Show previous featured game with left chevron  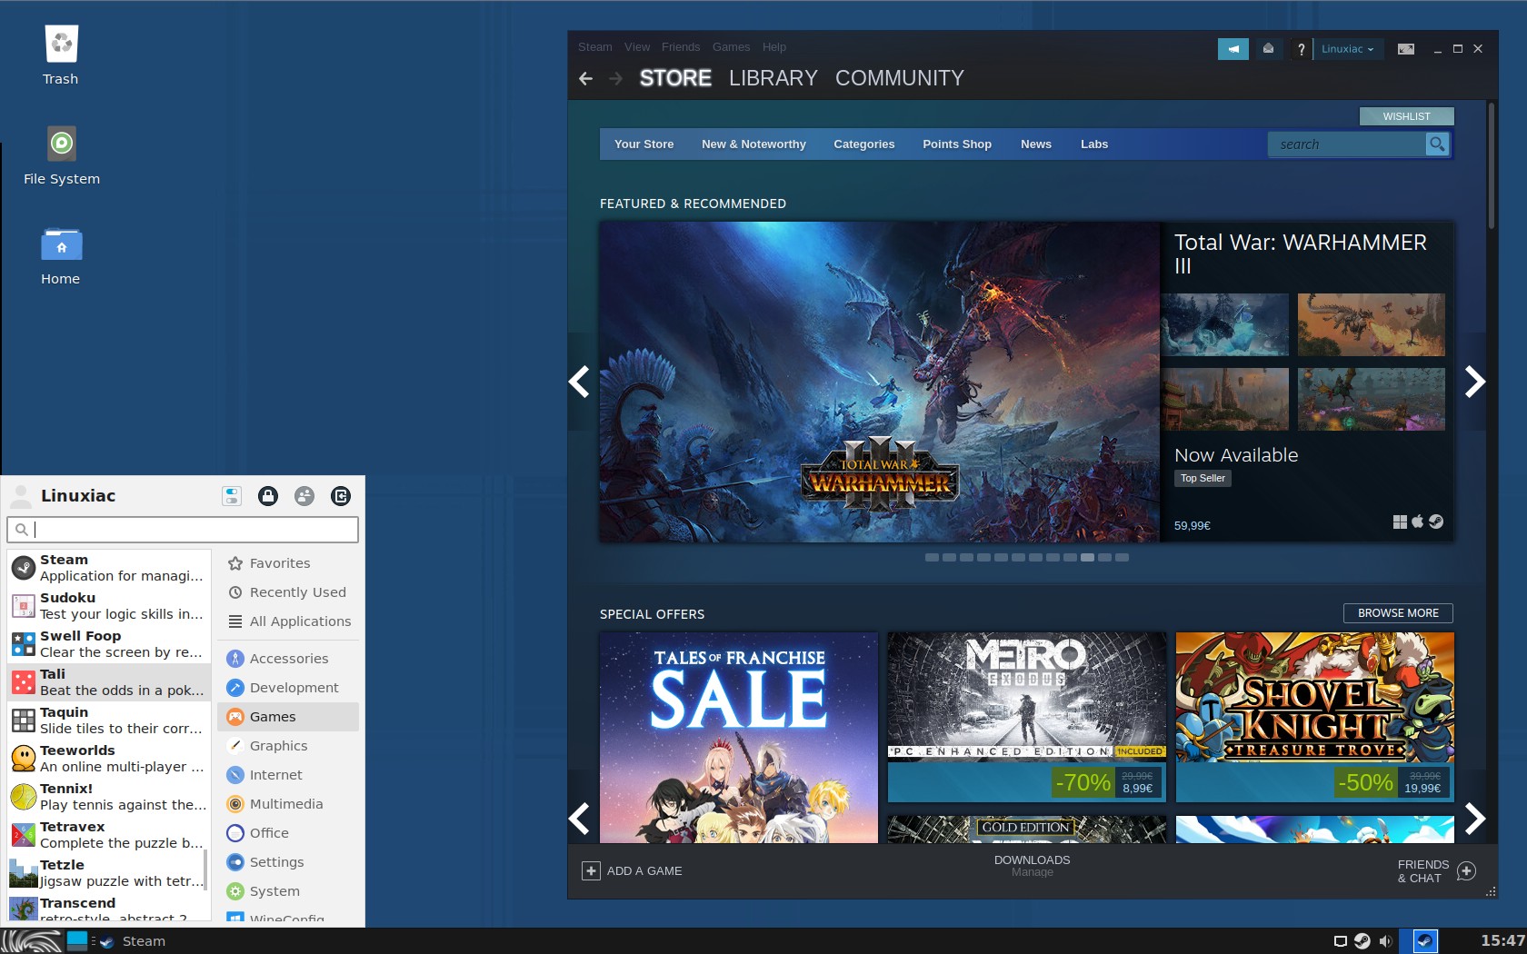point(579,382)
